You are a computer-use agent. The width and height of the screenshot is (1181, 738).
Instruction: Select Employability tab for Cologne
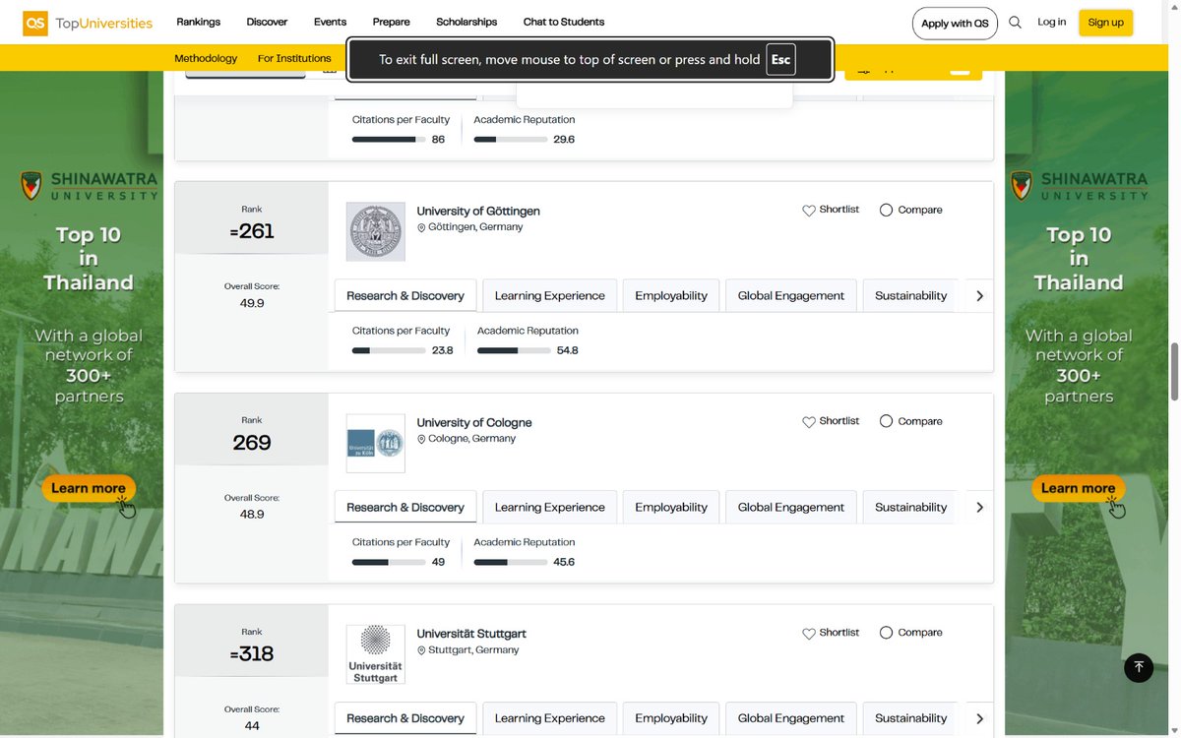[x=671, y=508]
